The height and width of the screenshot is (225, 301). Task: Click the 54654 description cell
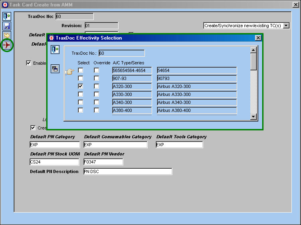click(197, 70)
